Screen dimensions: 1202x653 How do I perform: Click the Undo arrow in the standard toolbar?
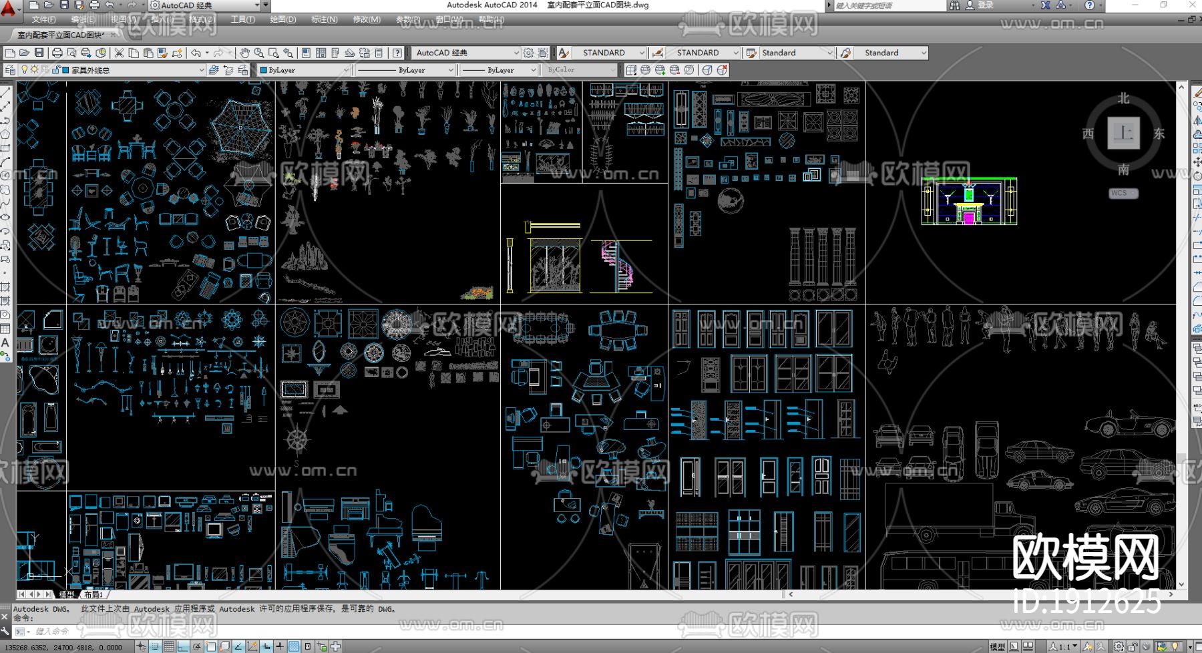coord(196,53)
